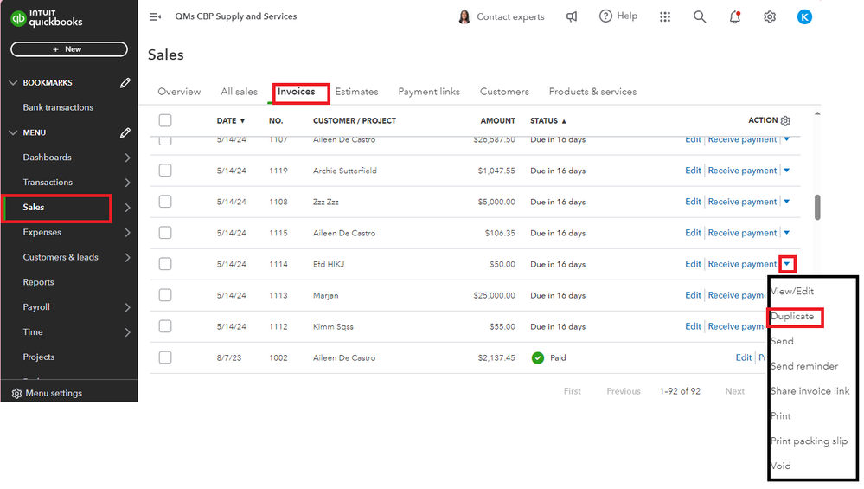This screenshot has height=489, width=864.
Task: Select checkbox for Efd HIKJ invoice
Action: point(165,264)
